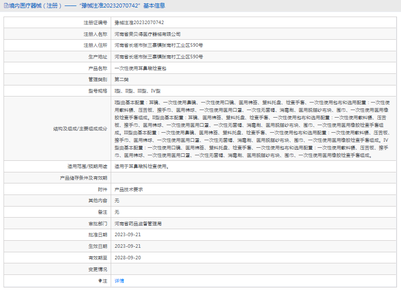Select the 无 value in 备注 row
Screen dimensions: 401x291
117,212
